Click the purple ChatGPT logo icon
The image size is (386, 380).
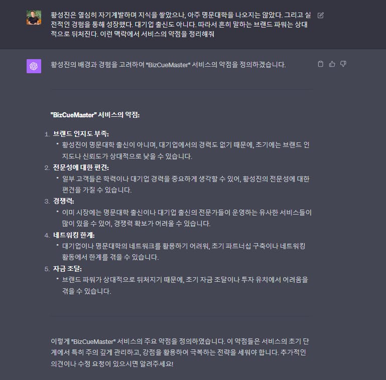pos(34,66)
